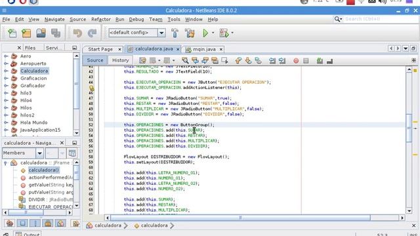420x236 pixels.
Task: Click Clean and Build Project icon
Action: point(190,33)
